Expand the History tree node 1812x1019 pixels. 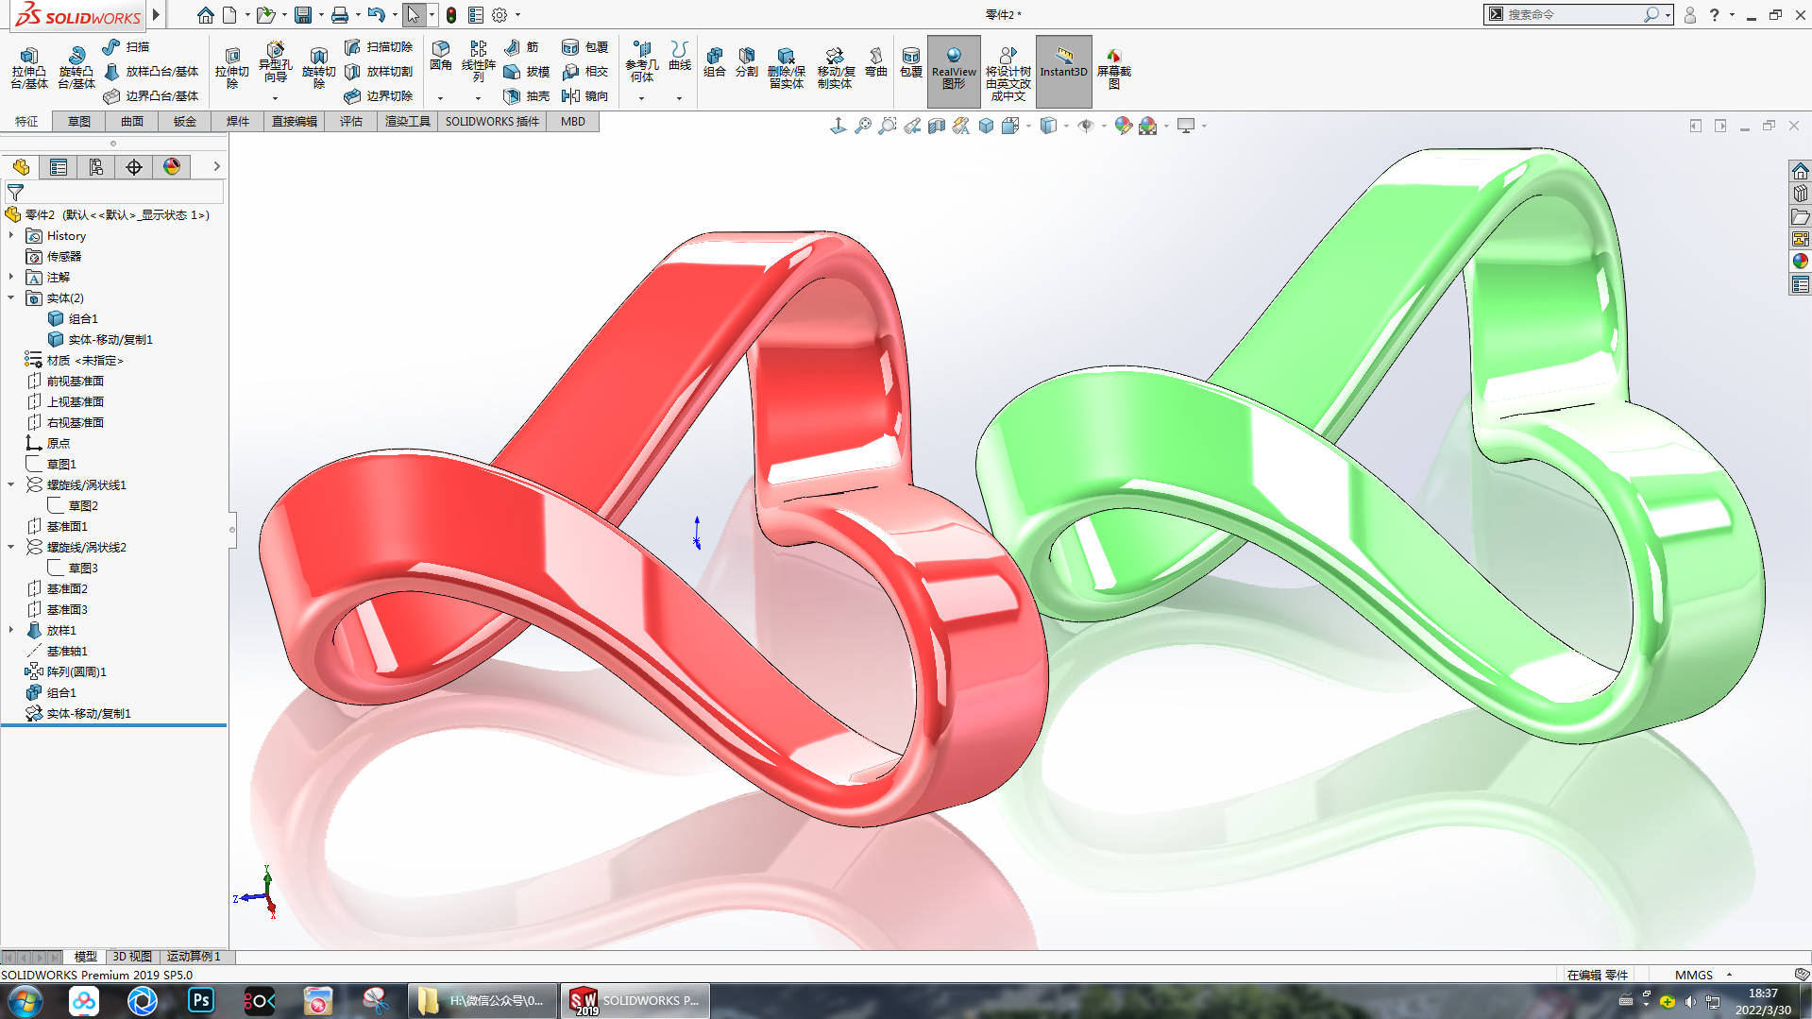click(11, 236)
